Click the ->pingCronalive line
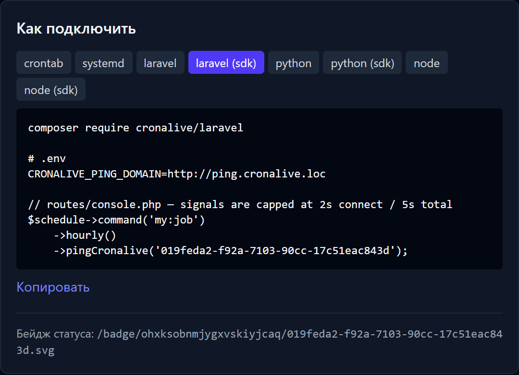 pos(231,250)
